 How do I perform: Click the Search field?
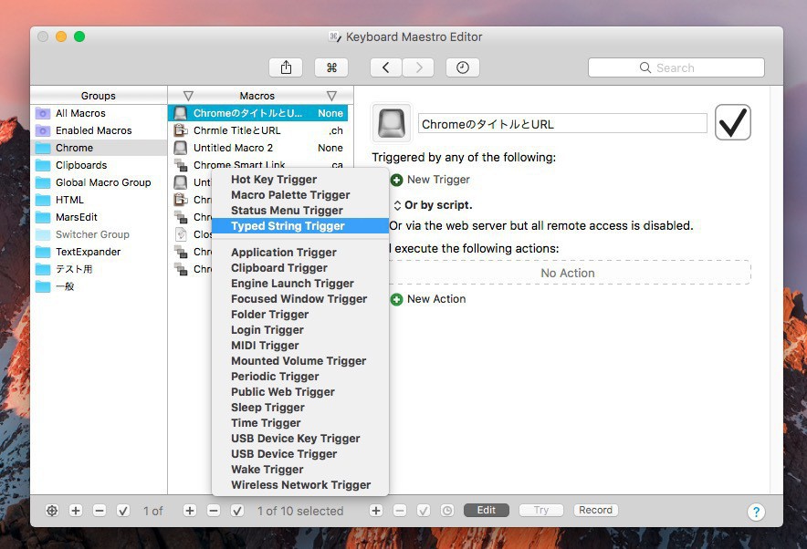676,67
